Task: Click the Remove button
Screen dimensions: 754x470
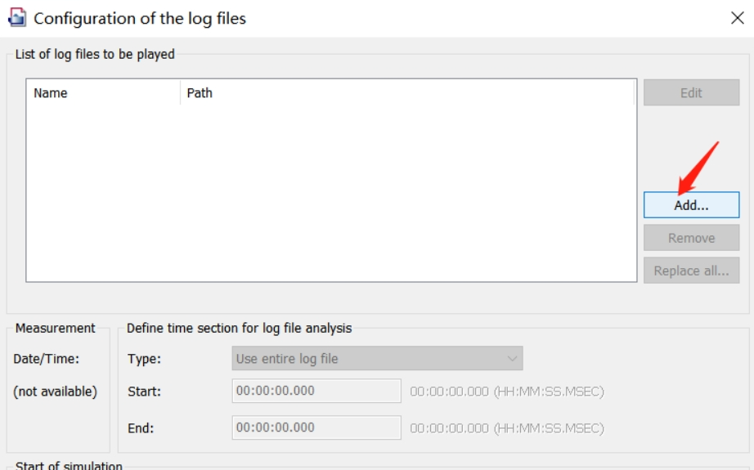Action: tap(691, 238)
